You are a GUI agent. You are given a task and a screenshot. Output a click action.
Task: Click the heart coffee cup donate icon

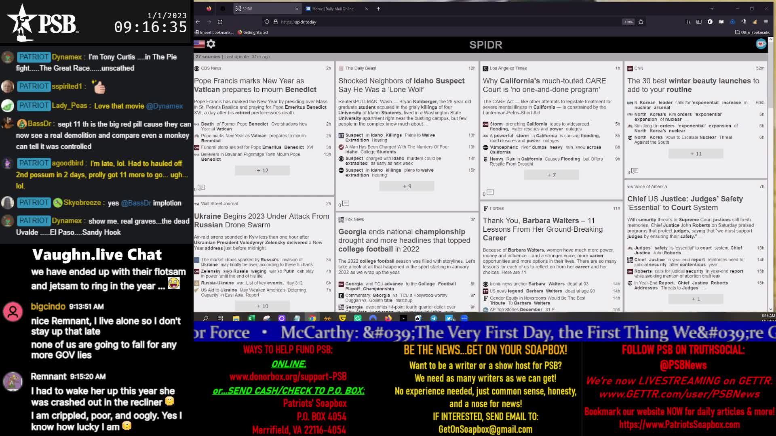(x=761, y=44)
